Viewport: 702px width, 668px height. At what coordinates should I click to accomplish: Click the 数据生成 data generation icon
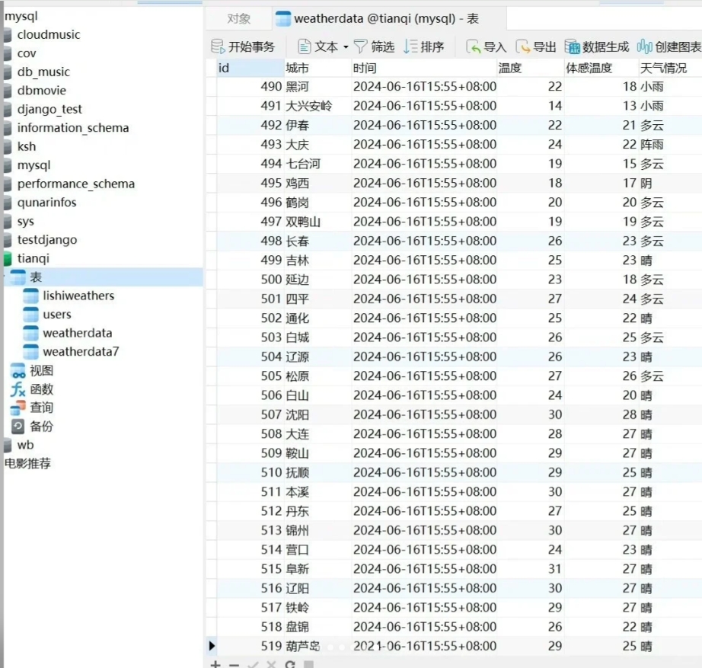click(572, 46)
